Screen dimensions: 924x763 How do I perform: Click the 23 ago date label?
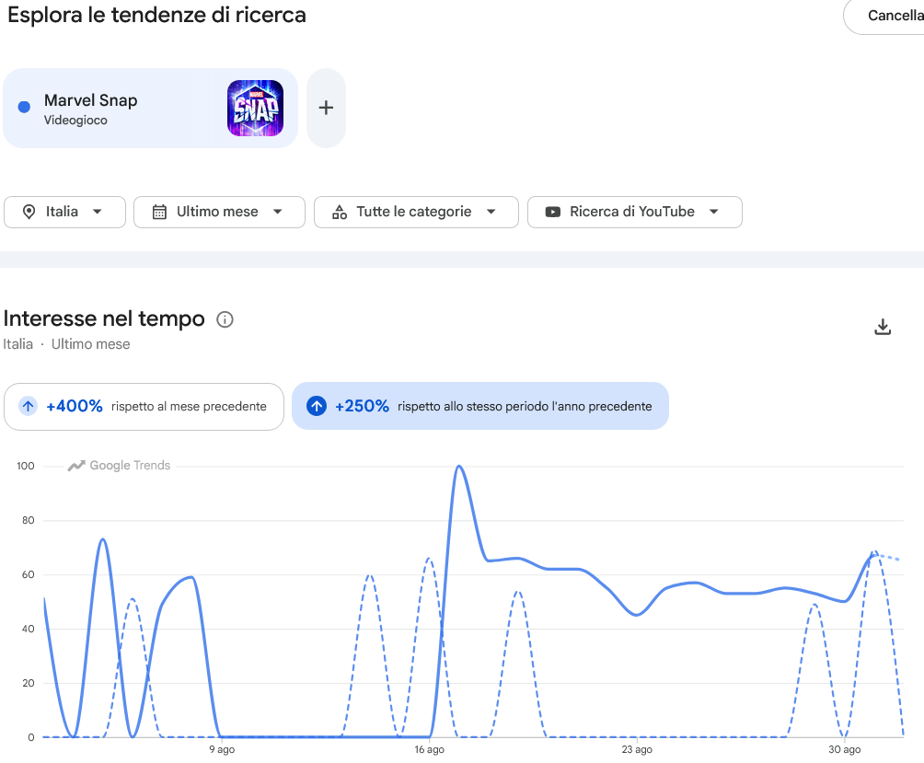[637, 749]
